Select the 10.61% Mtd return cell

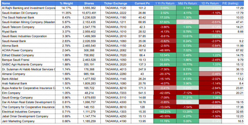click(x=187, y=36)
